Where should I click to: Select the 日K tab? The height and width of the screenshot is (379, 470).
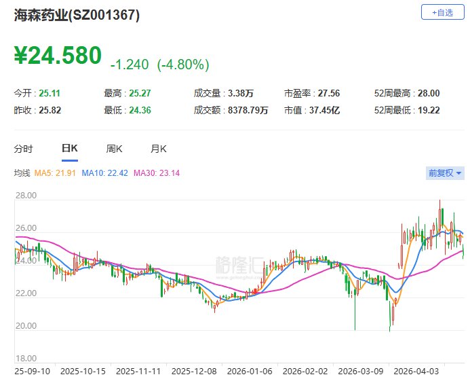click(70, 148)
